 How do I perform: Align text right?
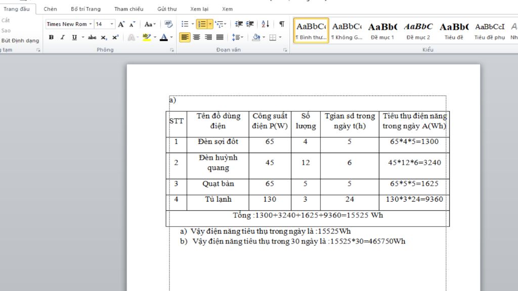208,37
